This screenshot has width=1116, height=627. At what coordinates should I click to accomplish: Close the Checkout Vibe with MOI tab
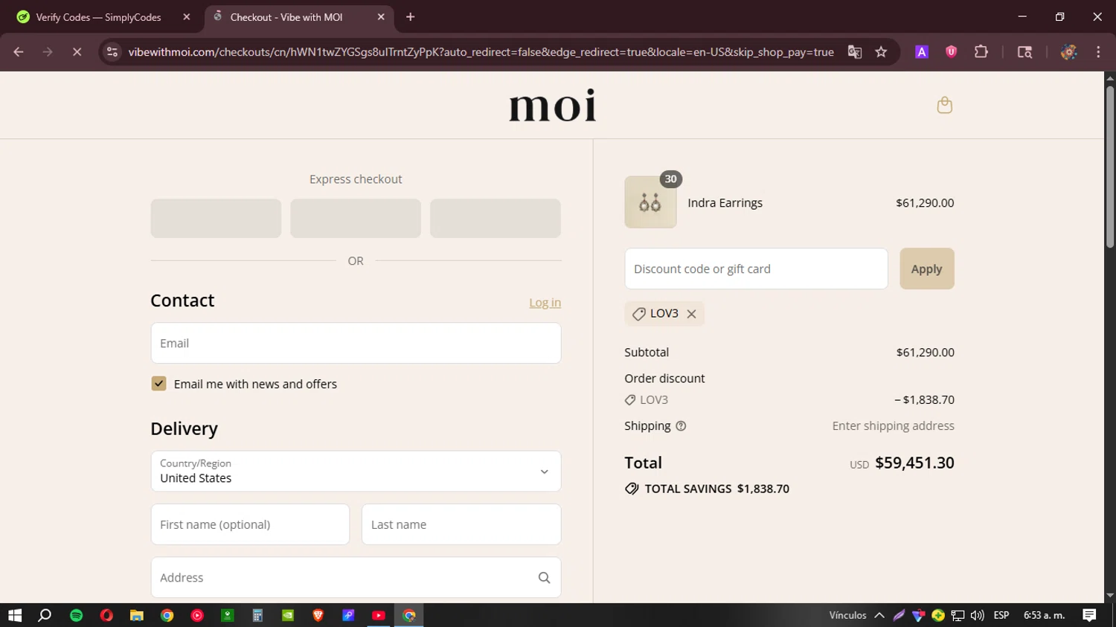click(x=381, y=17)
